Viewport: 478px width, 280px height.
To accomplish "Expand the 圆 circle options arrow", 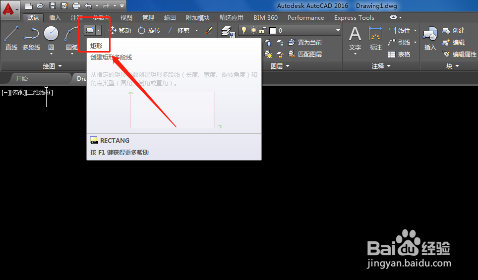I will tap(51, 54).
